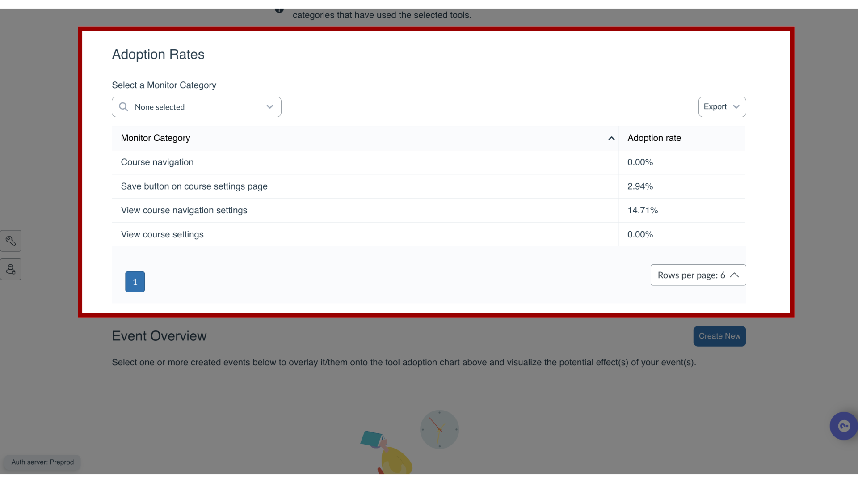Click the chat support icon bottom right

(844, 426)
